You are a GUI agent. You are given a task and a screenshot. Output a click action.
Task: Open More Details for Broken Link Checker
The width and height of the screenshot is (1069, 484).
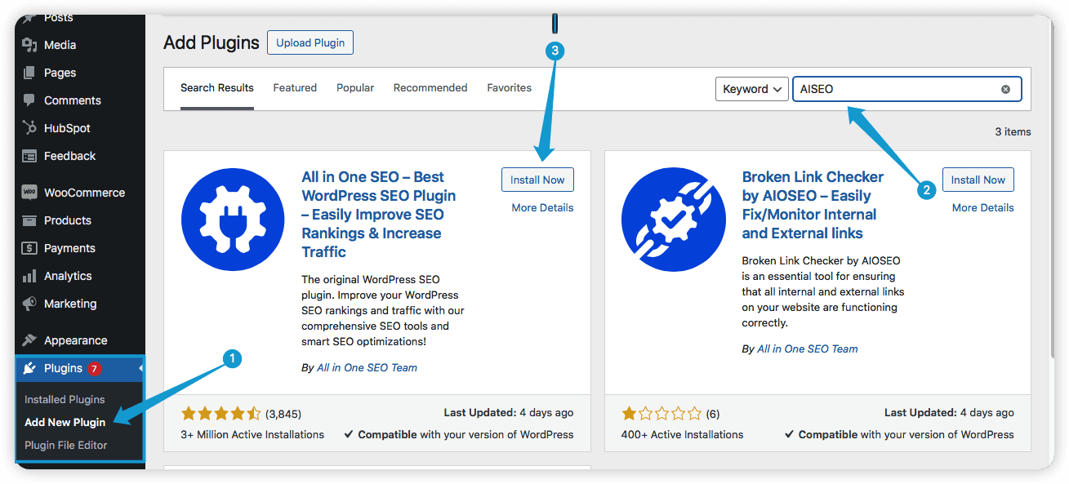pos(982,207)
